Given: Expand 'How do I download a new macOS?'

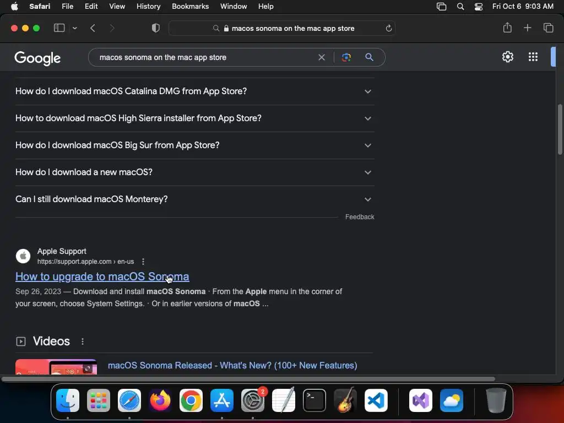Looking at the screenshot, I should point(194,172).
